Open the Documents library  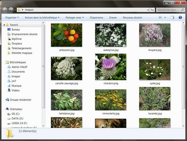pyautogui.click(x=18, y=72)
